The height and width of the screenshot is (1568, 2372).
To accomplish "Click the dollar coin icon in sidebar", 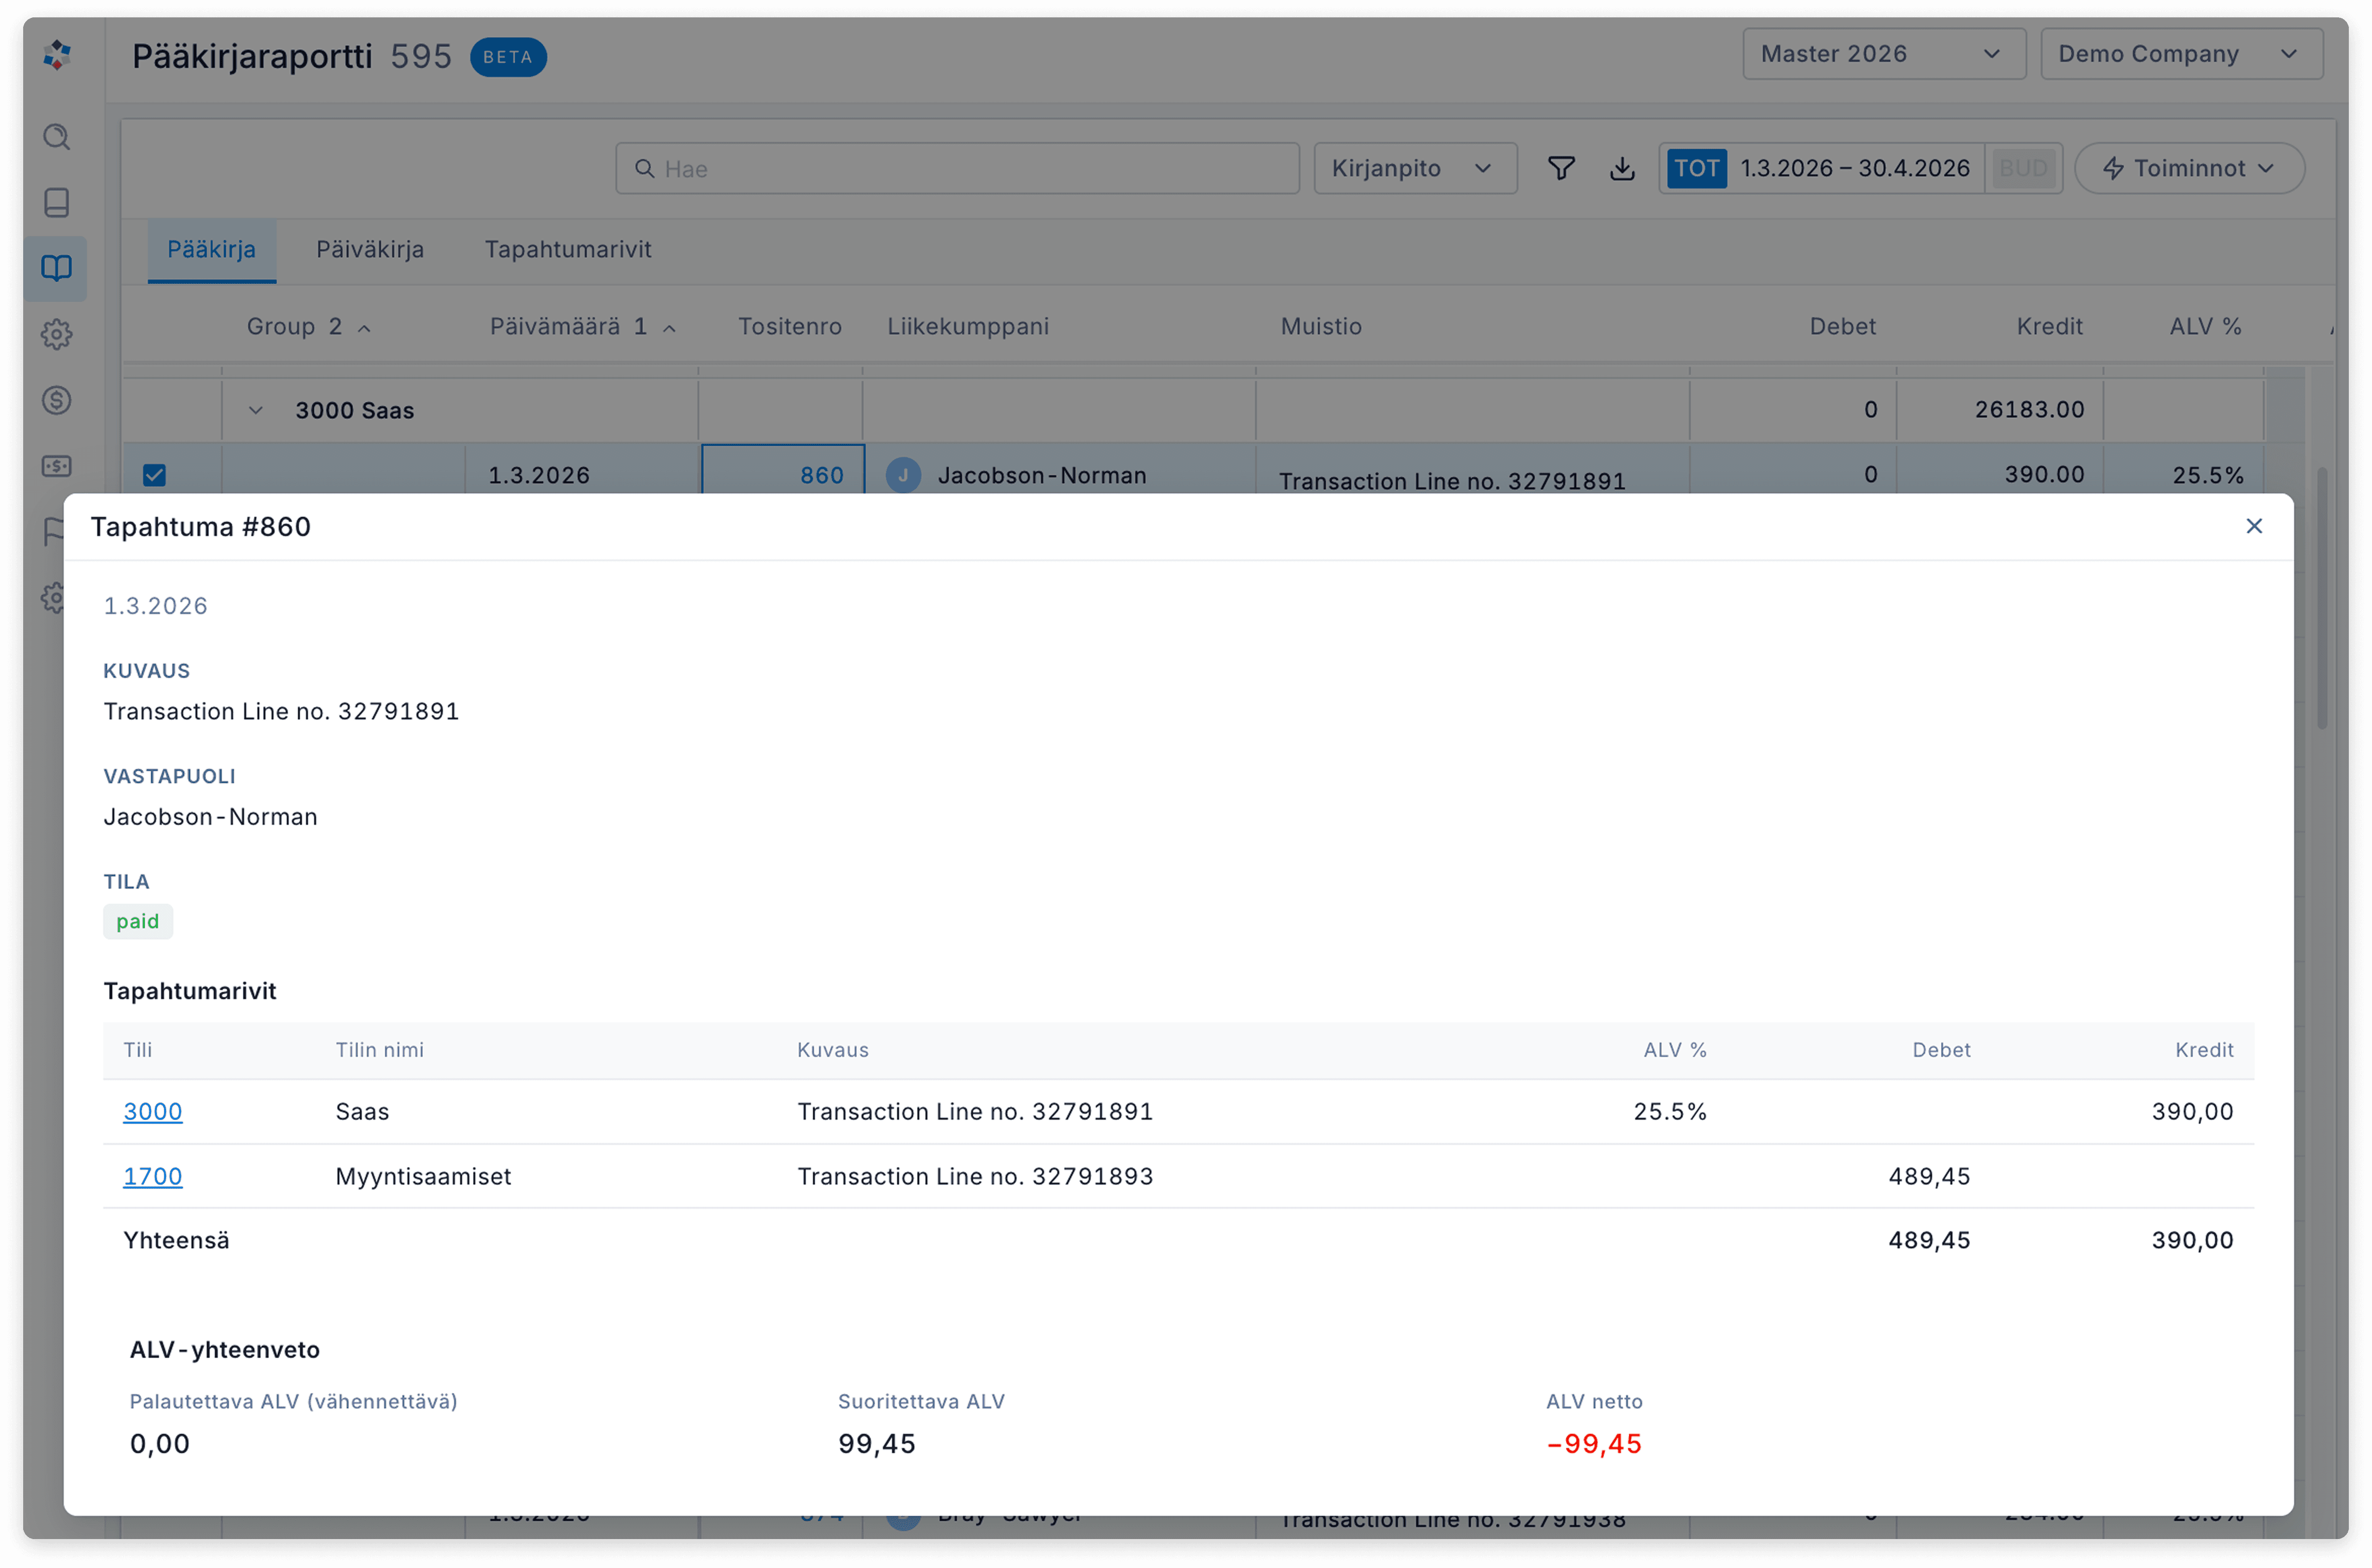I will (57, 401).
